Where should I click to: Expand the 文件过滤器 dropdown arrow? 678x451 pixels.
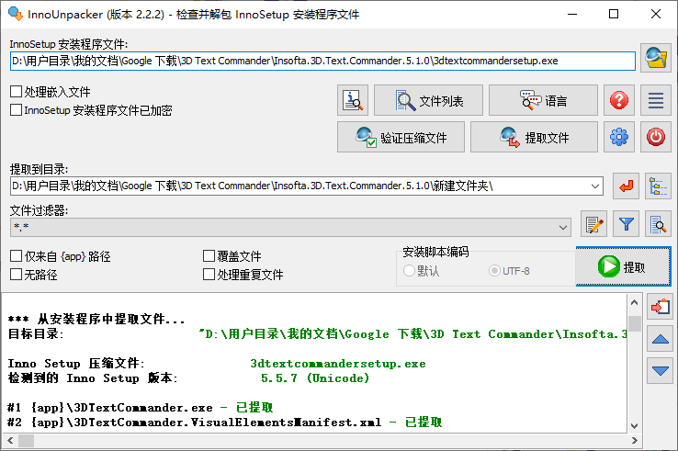point(562,227)
